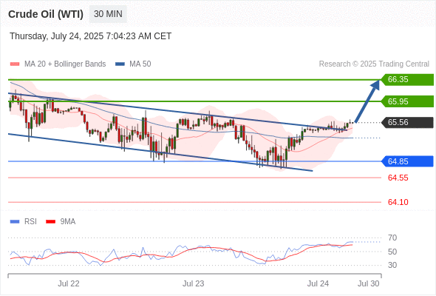The height and width of the screenshot is (296, 436).
Task: Click the Research Trading Central copyright text
Action: pos(374,64)
